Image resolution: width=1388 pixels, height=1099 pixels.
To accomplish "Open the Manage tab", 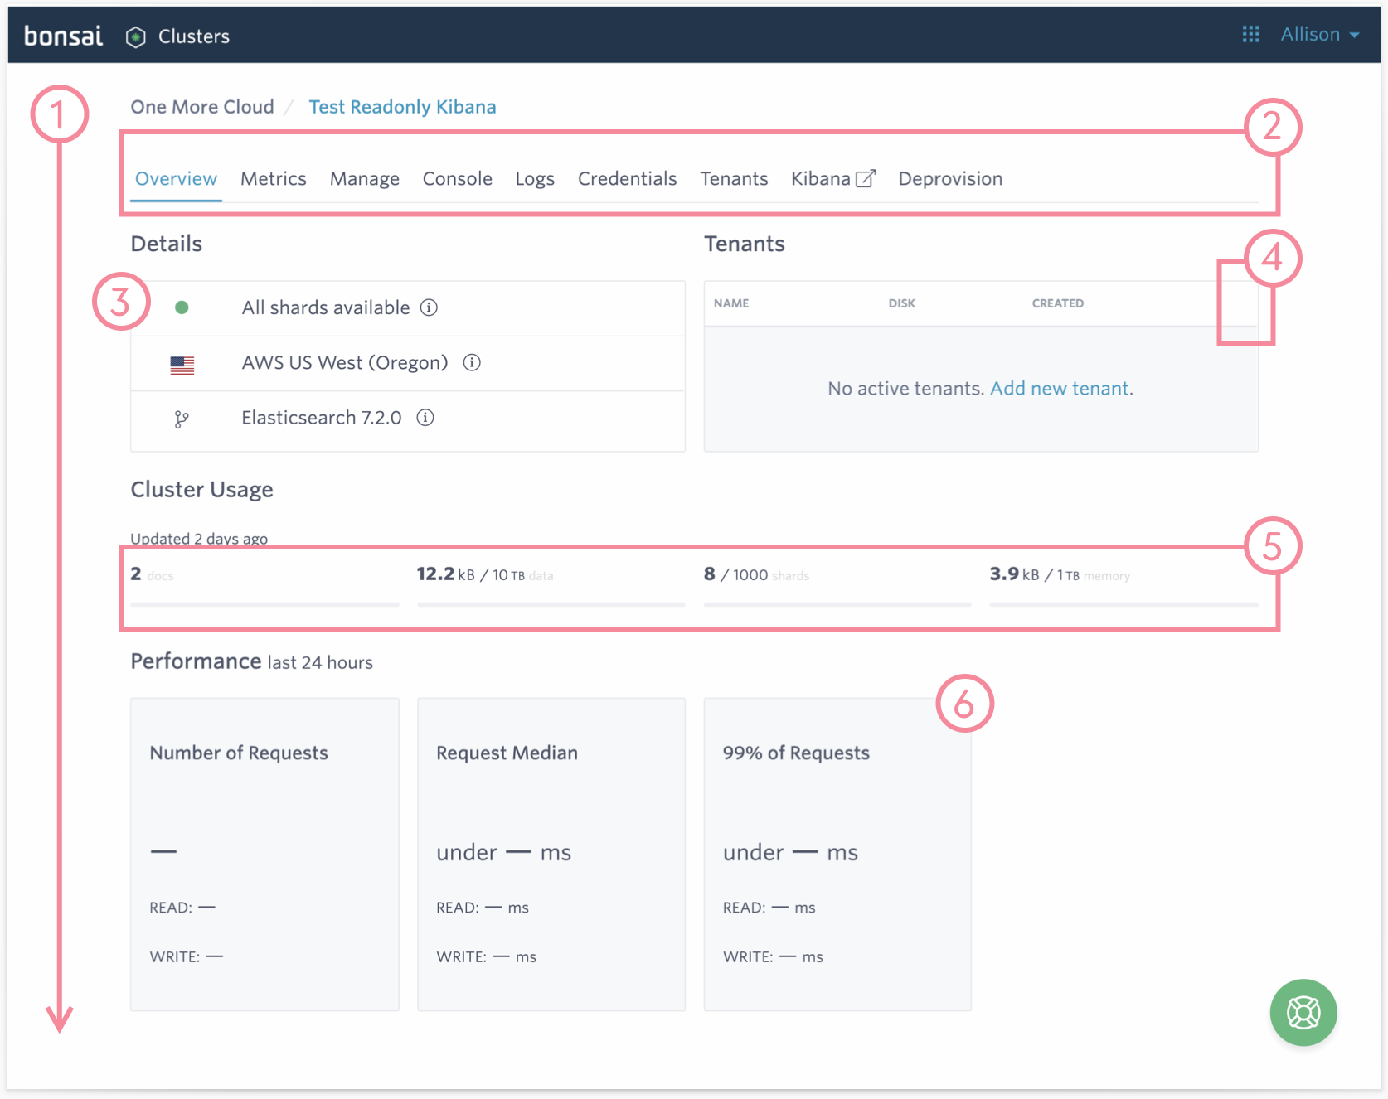I will pos(364,179).
